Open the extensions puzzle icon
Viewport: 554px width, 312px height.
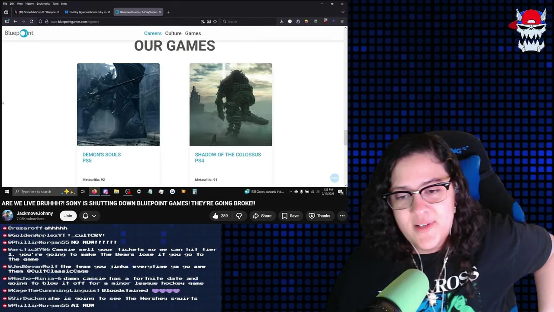pyautogui.click(x=298, y=21)
